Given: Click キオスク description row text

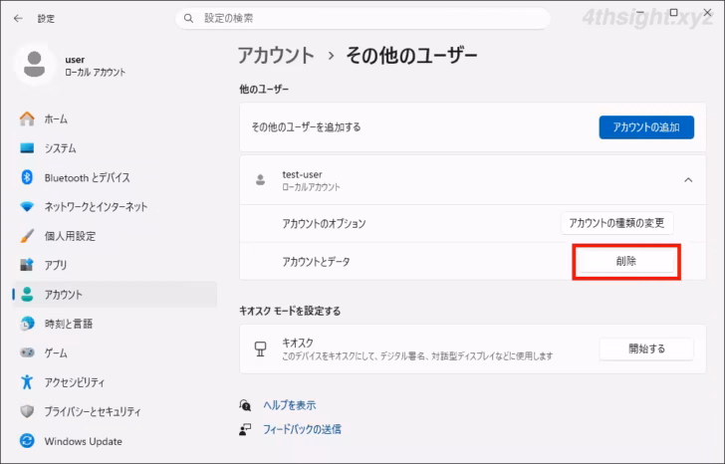Looking at the screenshot, I should coord(417,356).
